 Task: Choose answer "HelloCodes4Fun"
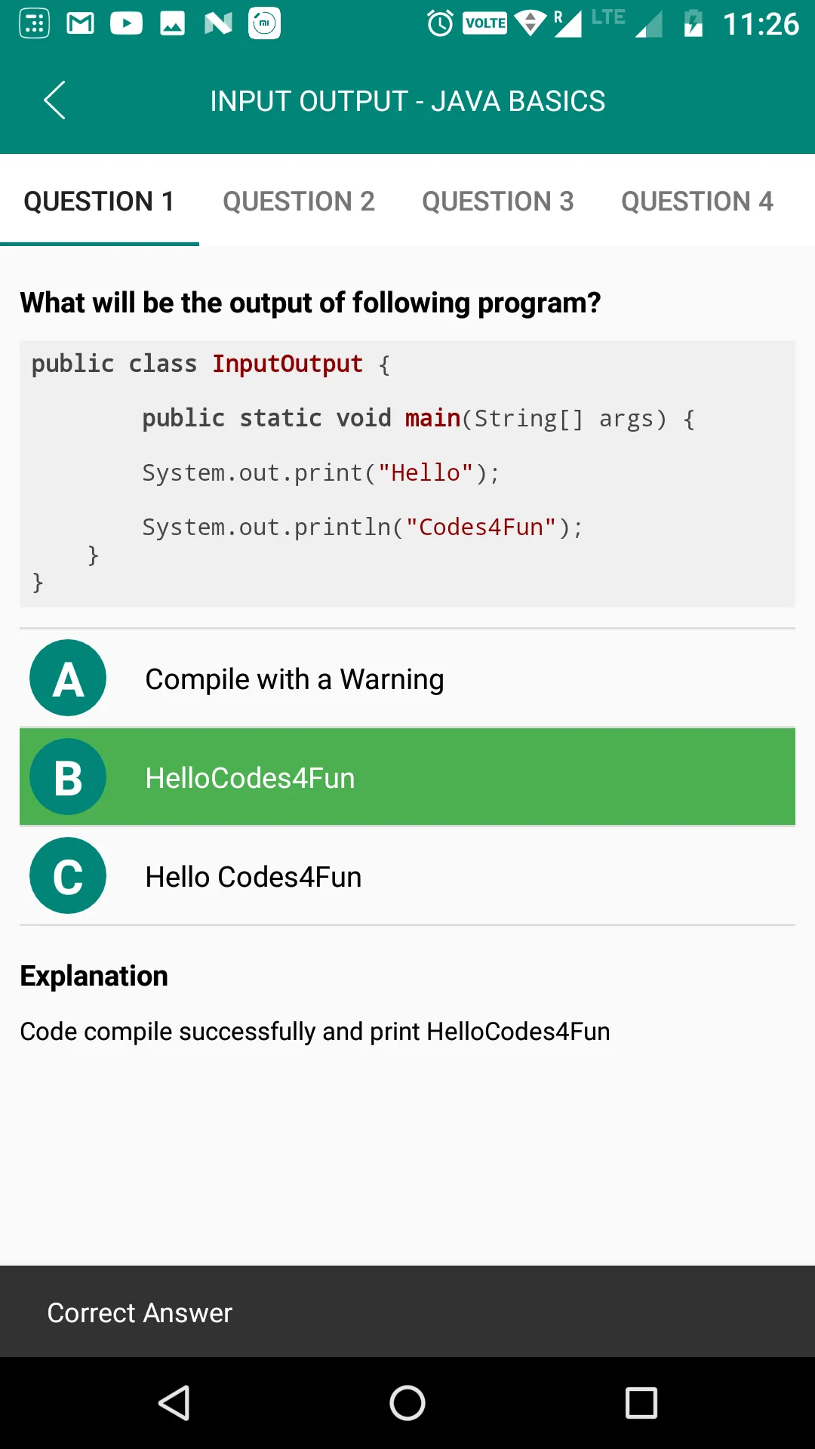tap(407, 777)
